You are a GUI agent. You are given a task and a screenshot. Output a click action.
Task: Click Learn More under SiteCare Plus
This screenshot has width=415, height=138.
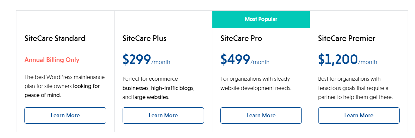(x=163, y=116)
